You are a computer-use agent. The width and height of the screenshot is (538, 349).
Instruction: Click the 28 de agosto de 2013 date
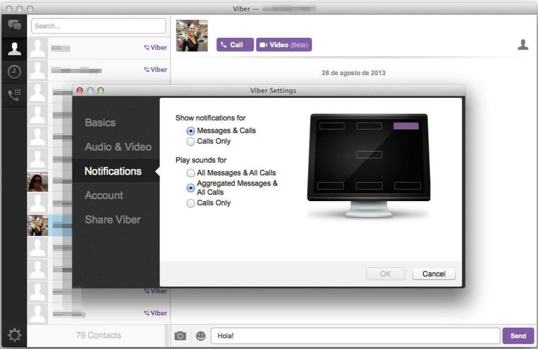click(x=353, y=73)
